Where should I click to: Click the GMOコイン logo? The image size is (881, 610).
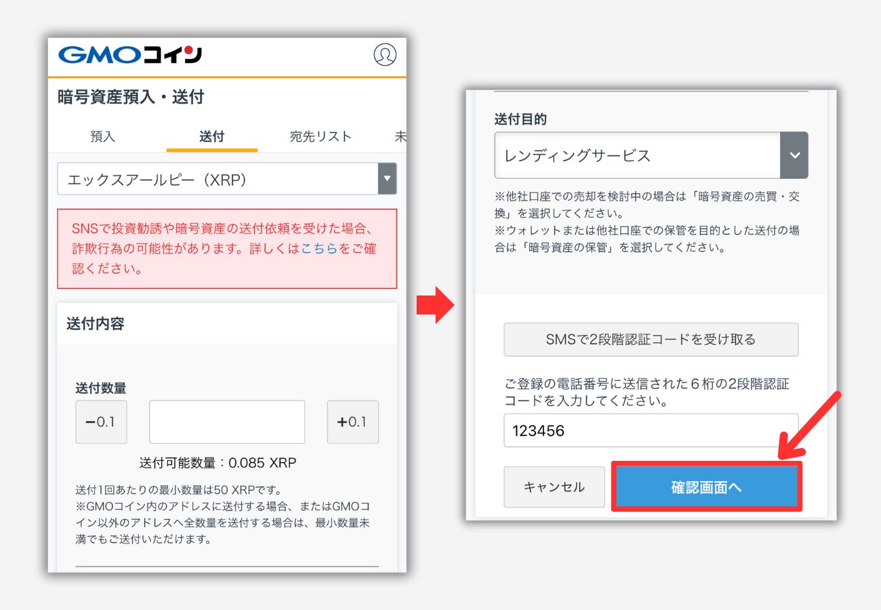pos(130,55)
